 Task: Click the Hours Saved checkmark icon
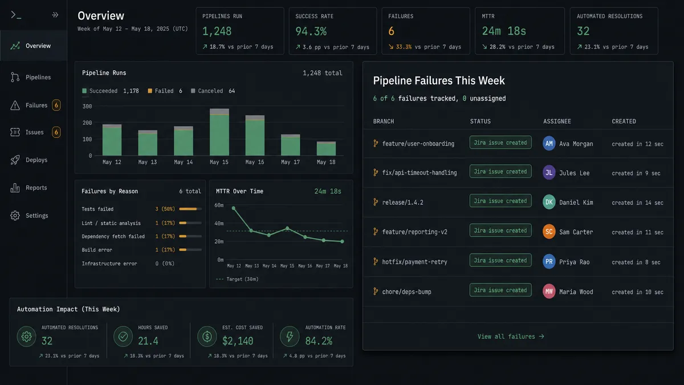tap(123, 337)
